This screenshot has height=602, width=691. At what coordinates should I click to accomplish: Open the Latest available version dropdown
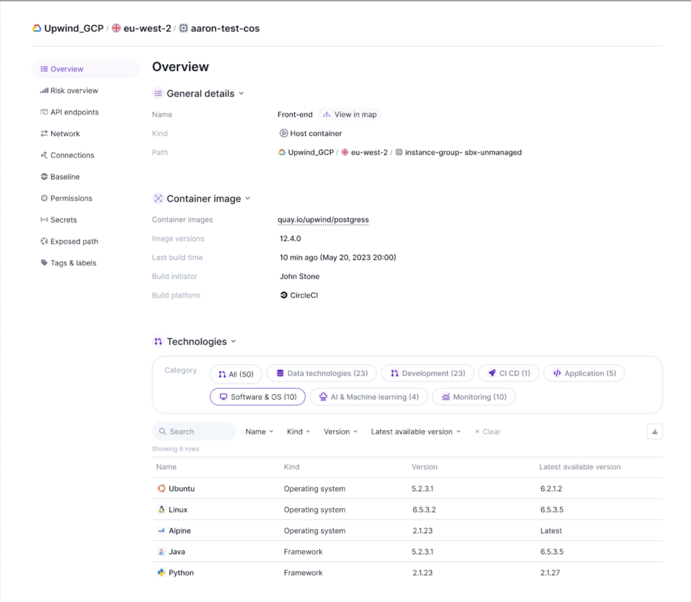coord(415,431)
